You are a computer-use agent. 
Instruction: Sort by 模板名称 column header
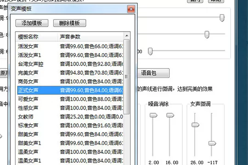[x=36, y=37]
